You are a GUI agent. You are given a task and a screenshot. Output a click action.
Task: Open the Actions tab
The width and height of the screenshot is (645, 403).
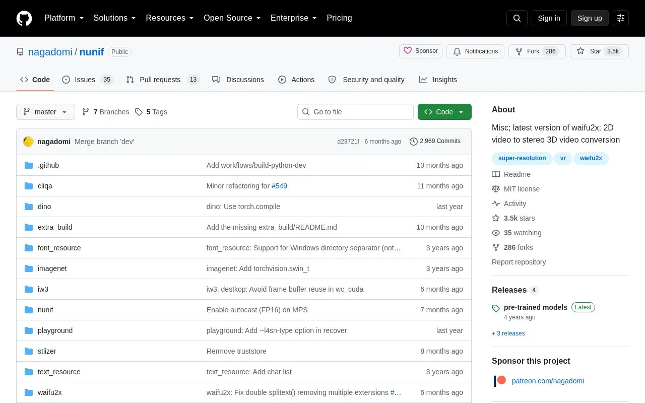pos(296,80)
